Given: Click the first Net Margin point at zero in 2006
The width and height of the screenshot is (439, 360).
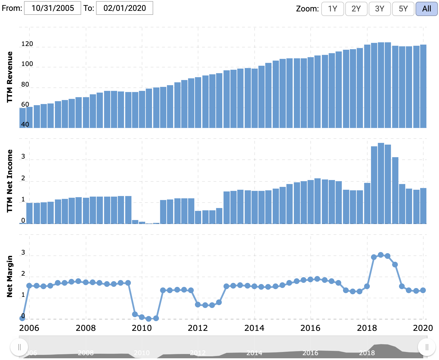Looking at the screenshot, I should click(22, 318).
